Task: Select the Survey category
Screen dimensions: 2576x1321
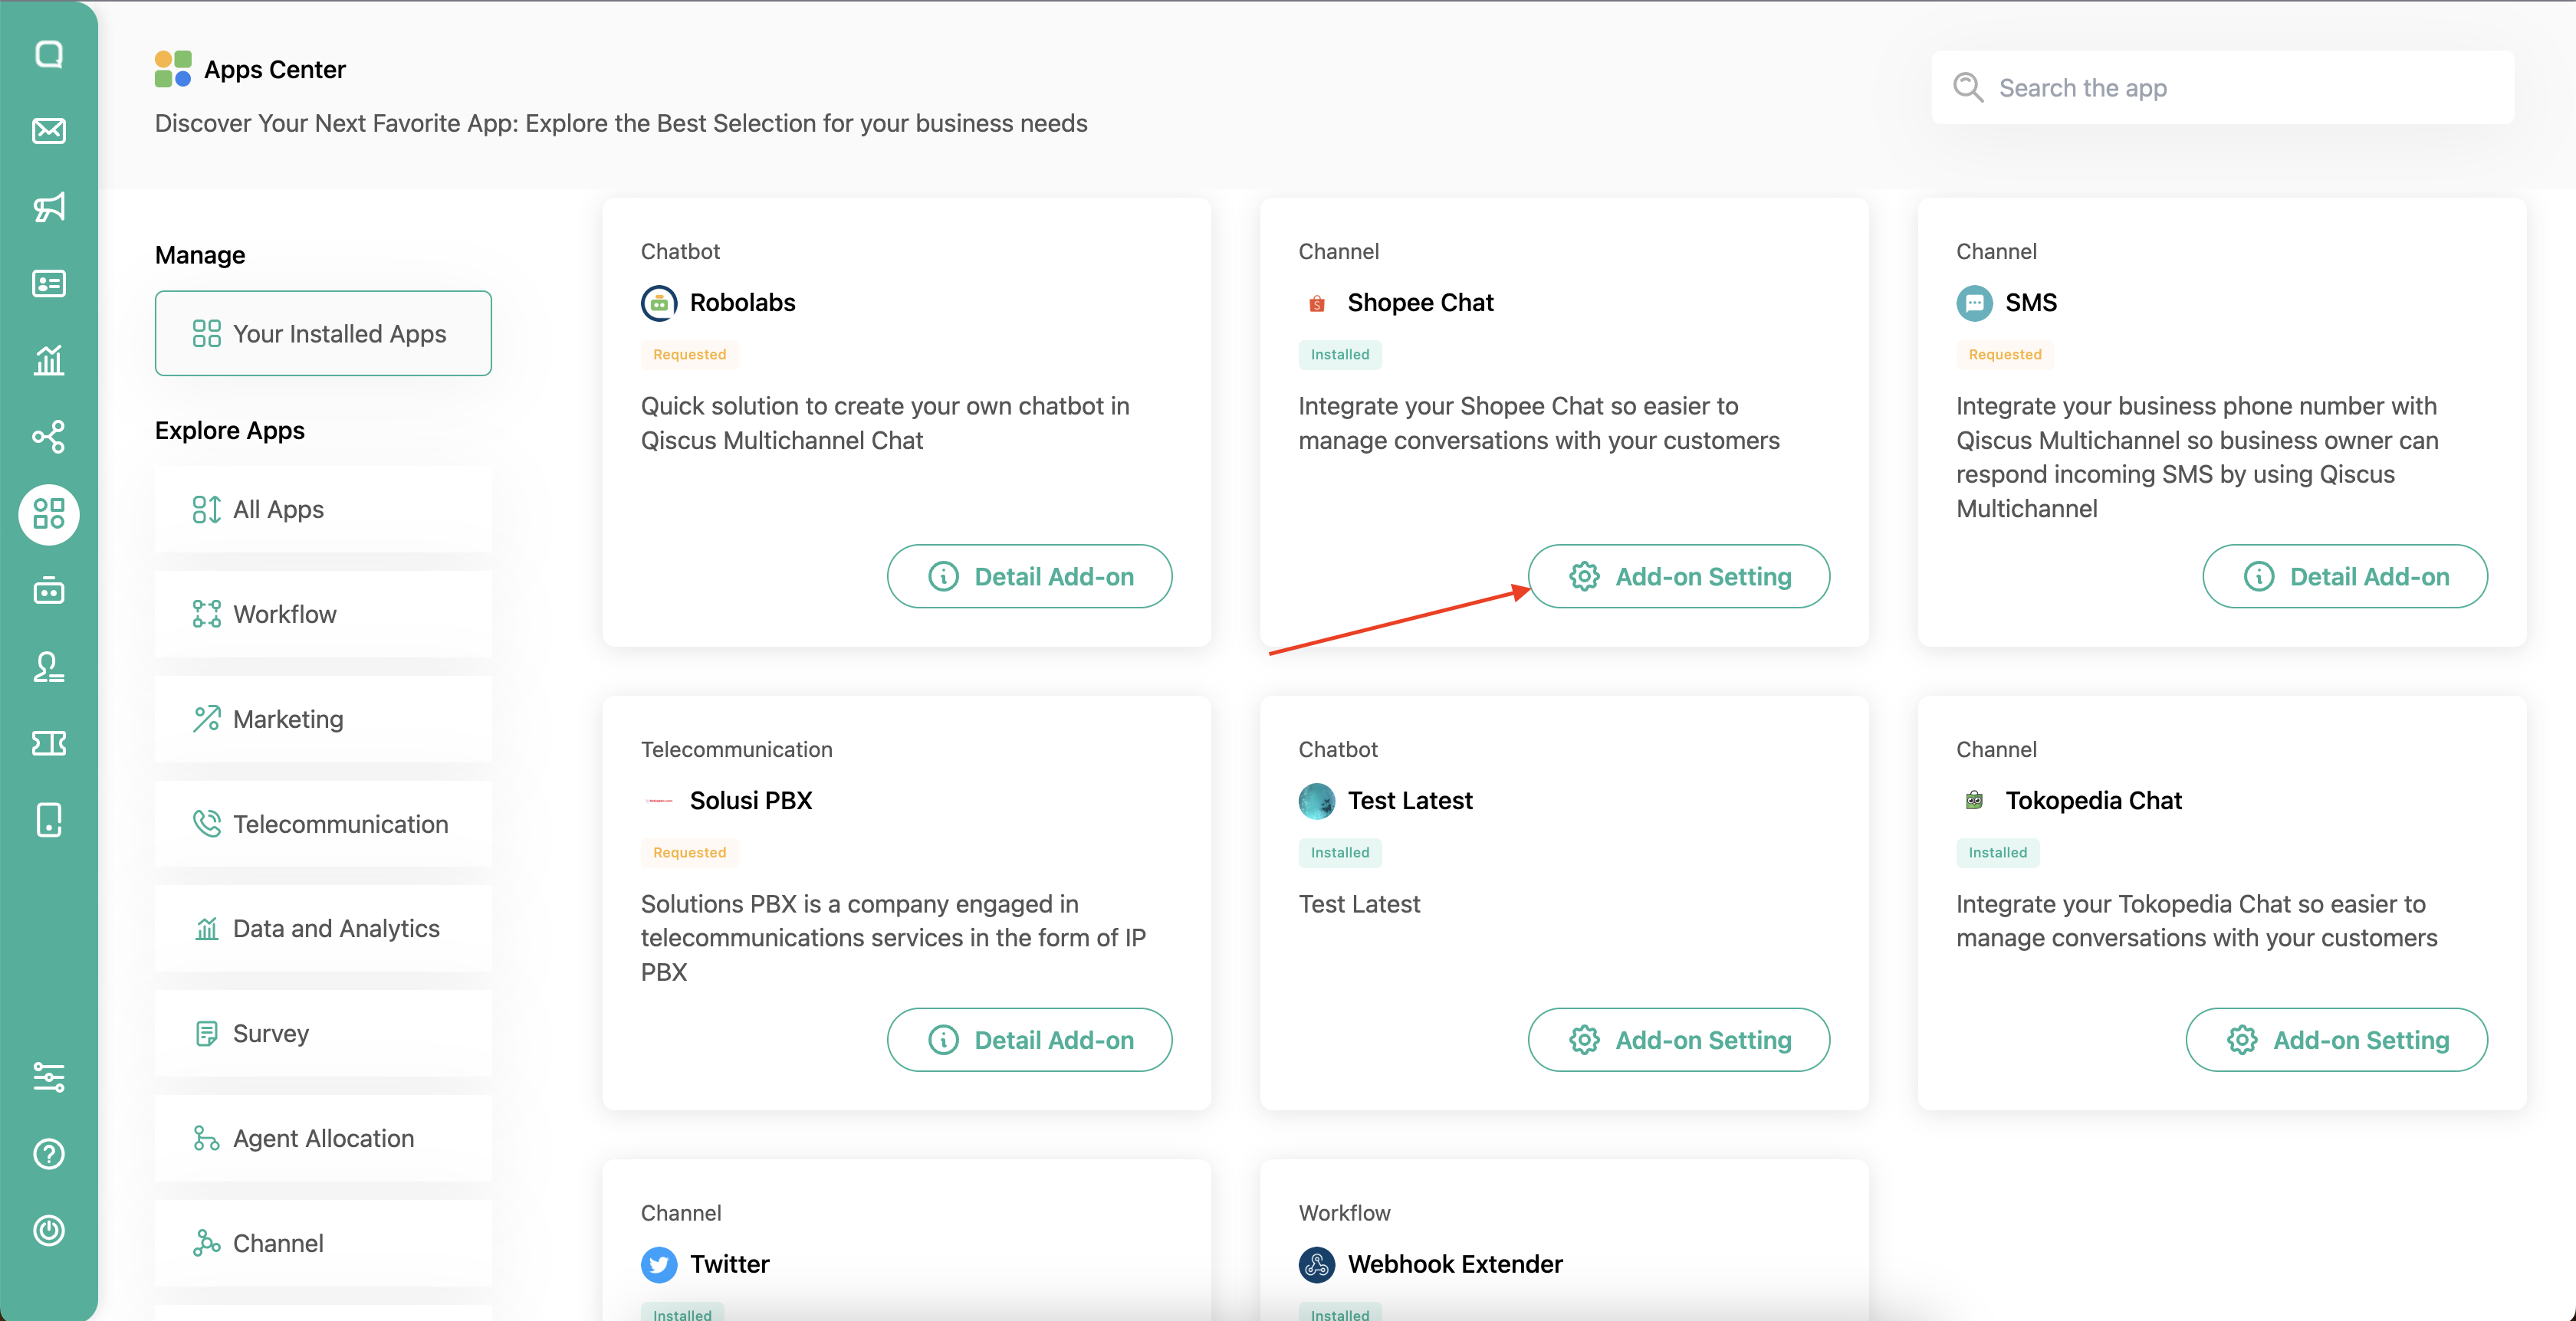Action: (323, 1033)
